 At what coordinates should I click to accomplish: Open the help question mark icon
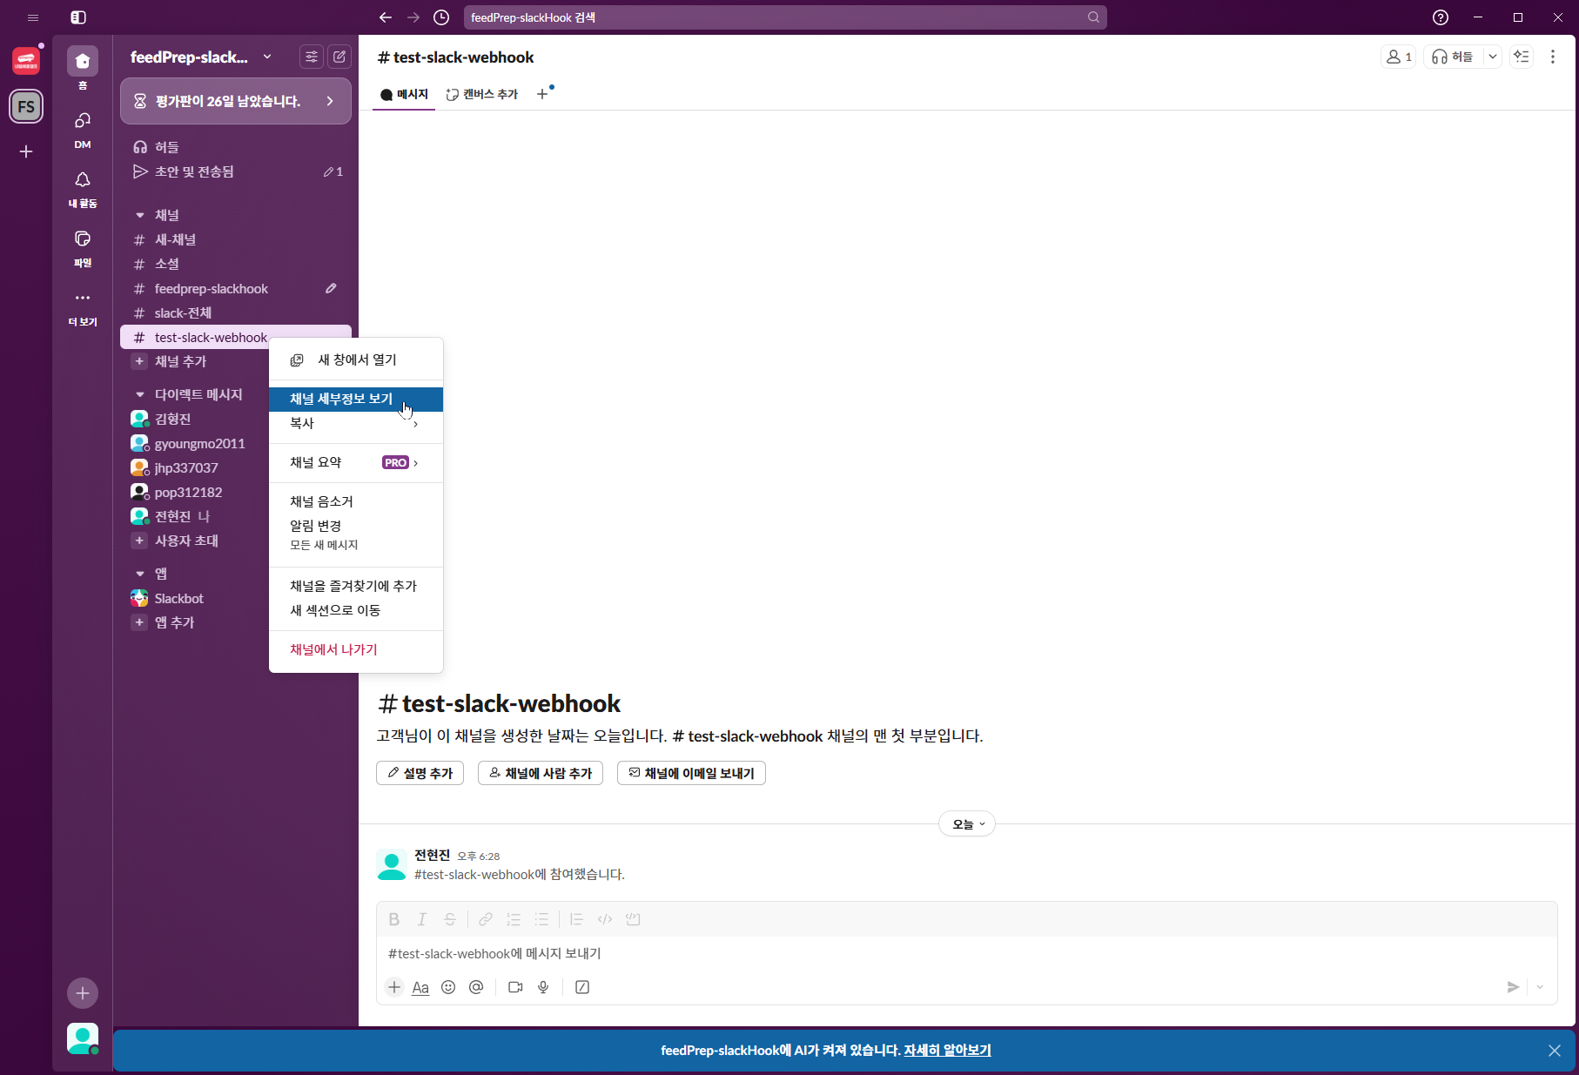pos(1441,17)
